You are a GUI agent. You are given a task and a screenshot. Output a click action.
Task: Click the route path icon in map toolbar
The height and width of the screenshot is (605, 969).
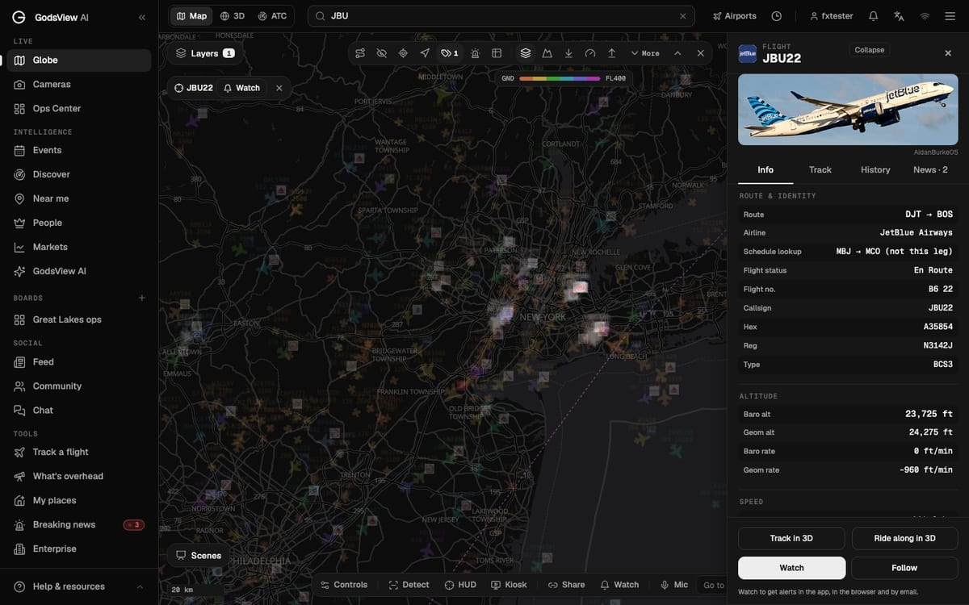pyautogui.click(x=360, y=53)
